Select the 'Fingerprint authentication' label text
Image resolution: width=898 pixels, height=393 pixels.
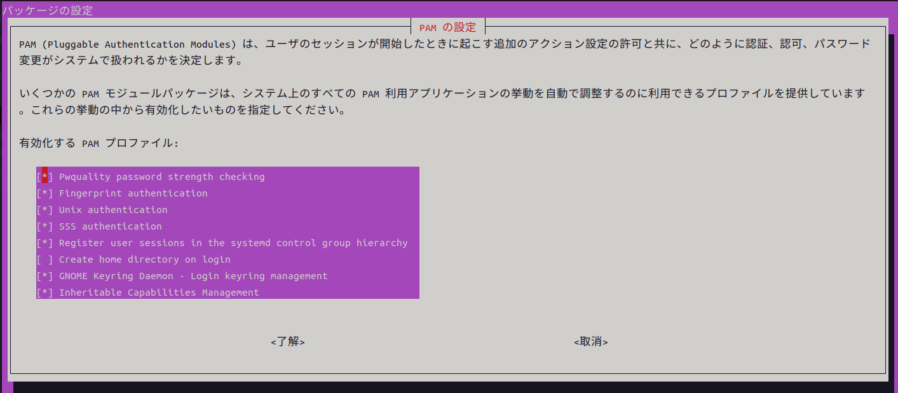pos(133,193)
